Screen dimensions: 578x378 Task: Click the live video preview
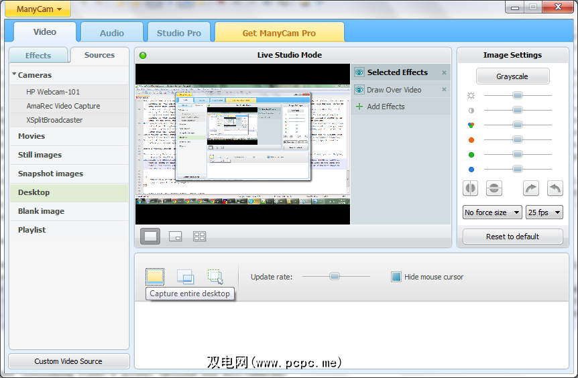243,144
